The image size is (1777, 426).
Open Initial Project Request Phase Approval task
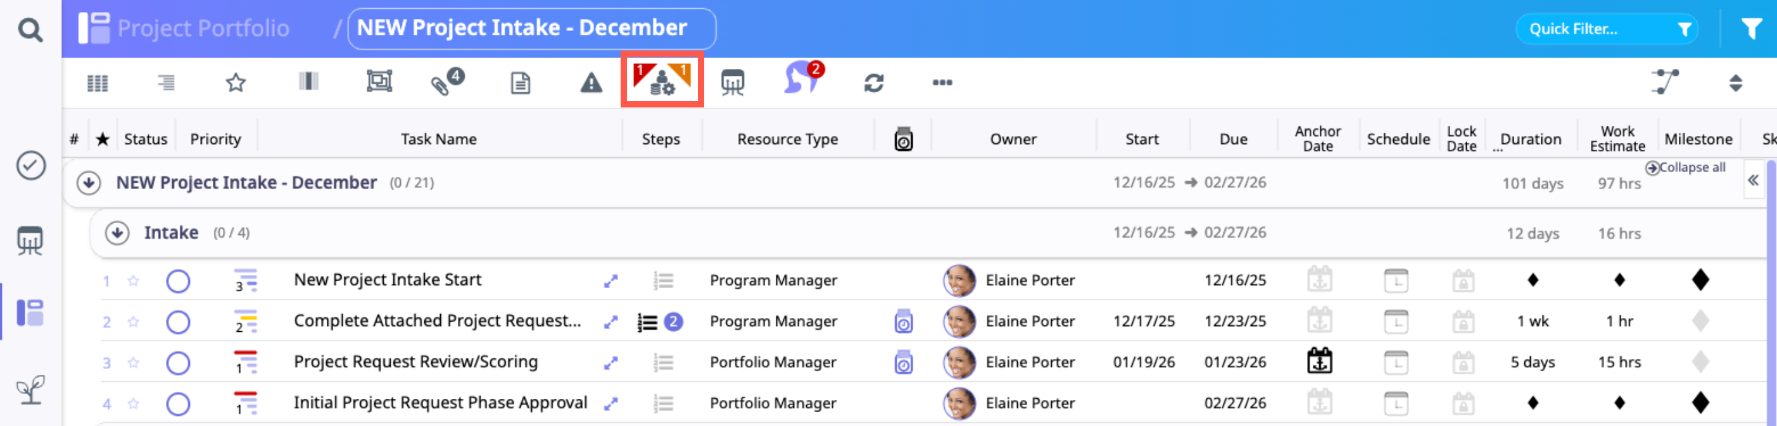[440, 403]
